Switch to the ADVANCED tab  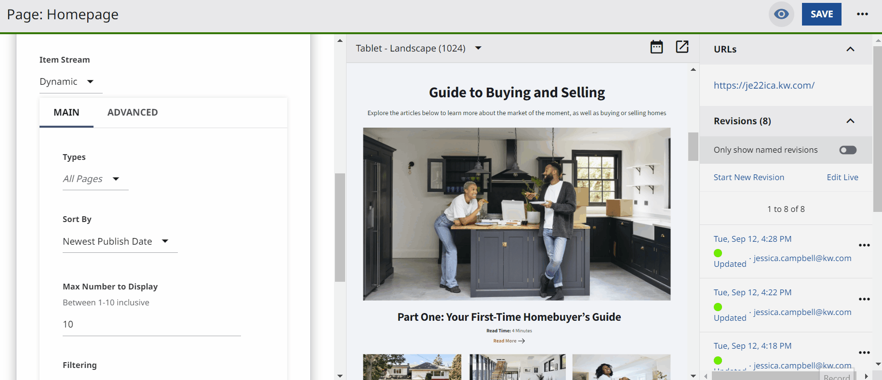(x=133, y=112)
